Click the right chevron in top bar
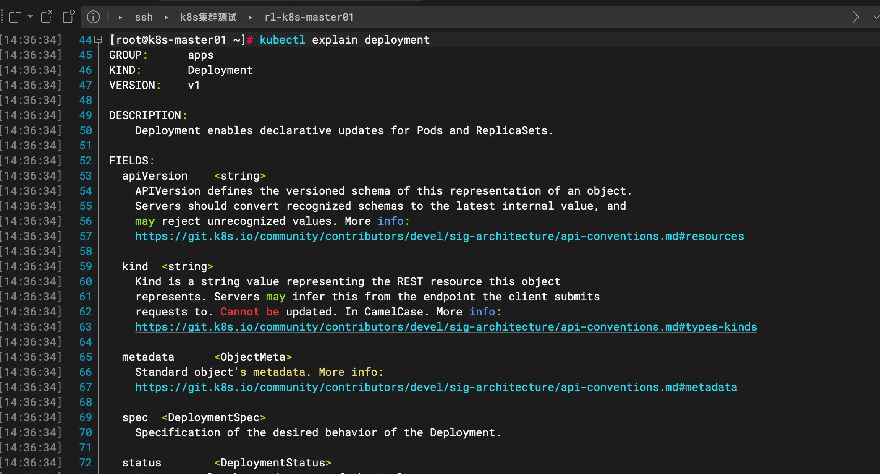Screen dimensions: 880x474 (856, 17)
